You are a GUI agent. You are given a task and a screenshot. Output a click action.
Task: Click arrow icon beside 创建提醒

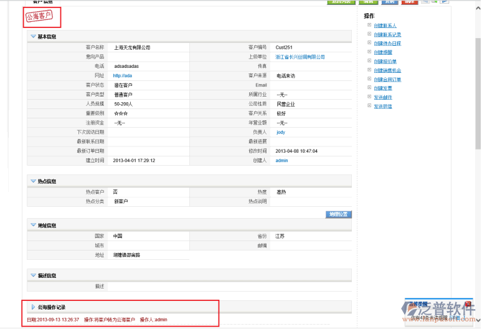tap(369, 52)
